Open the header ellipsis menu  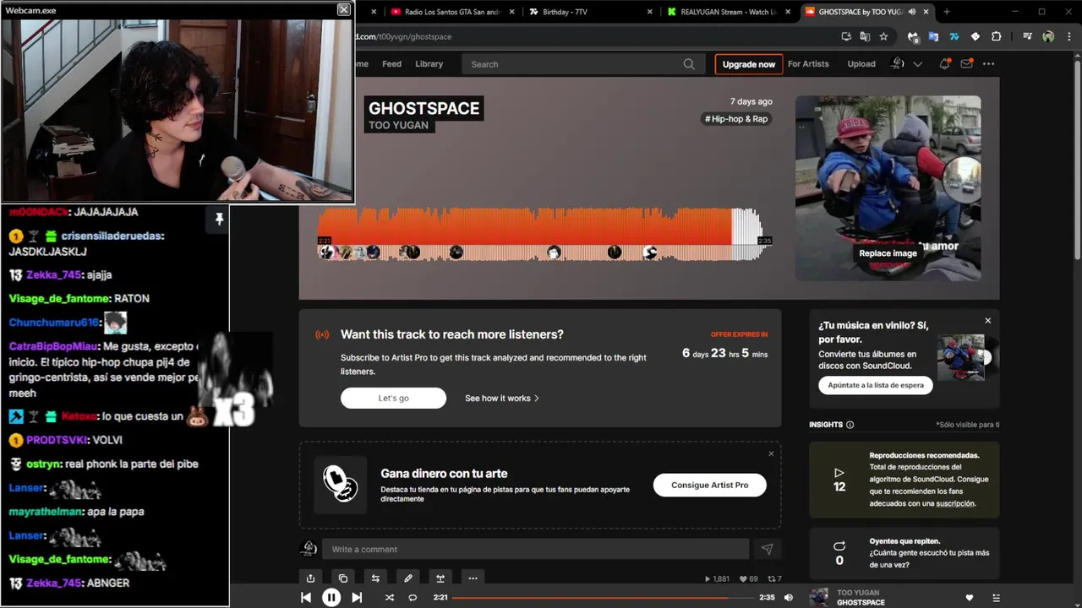click(988, 64)
